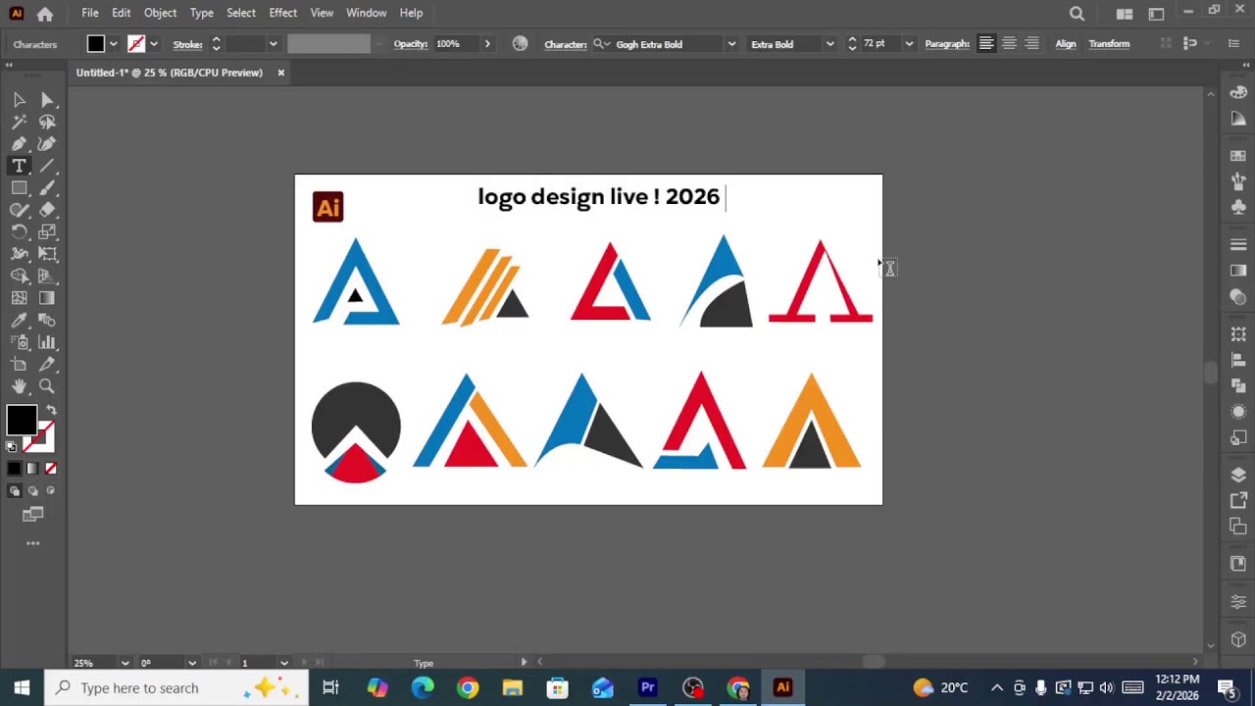Pick the Symbol Sprayer tool
This screenshot has width=1255, height=706.
click(x=19, y=342)
